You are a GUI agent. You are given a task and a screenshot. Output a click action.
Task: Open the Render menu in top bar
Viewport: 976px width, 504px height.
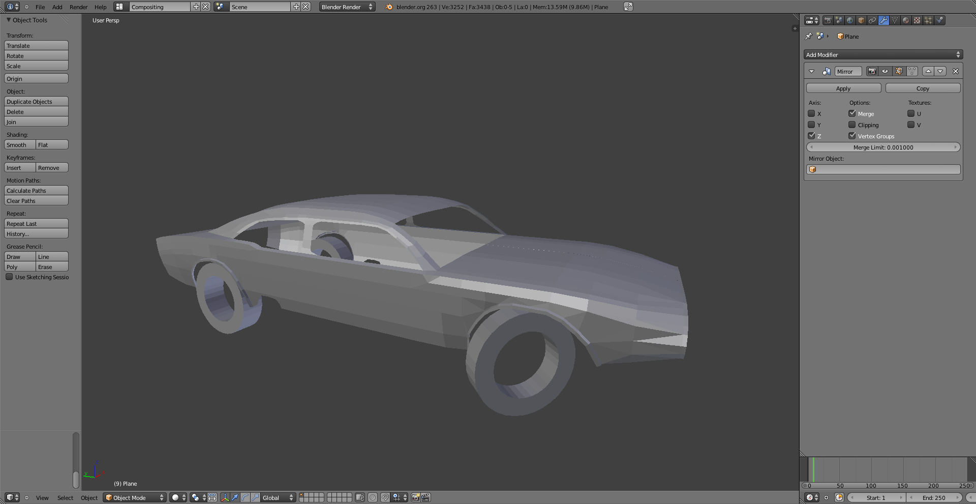point(78,7)
